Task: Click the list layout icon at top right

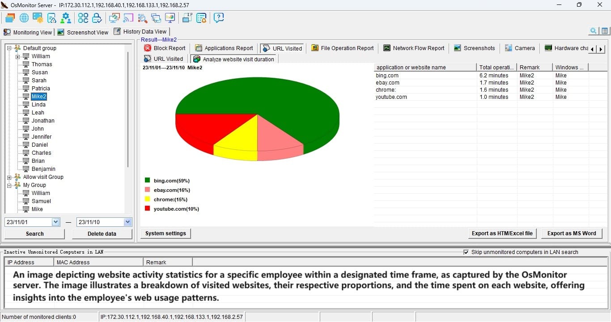Action: (x=605, y=31)
